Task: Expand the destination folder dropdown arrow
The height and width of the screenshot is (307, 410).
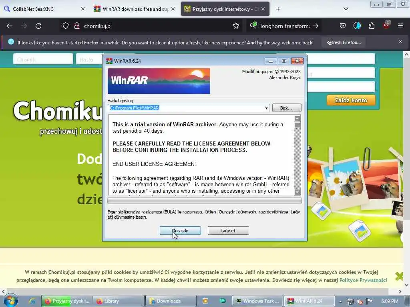Action: 266,108
